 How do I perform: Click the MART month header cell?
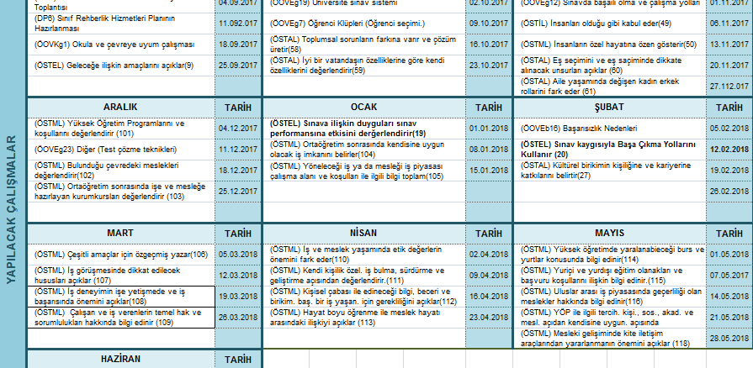click(120, 233)
